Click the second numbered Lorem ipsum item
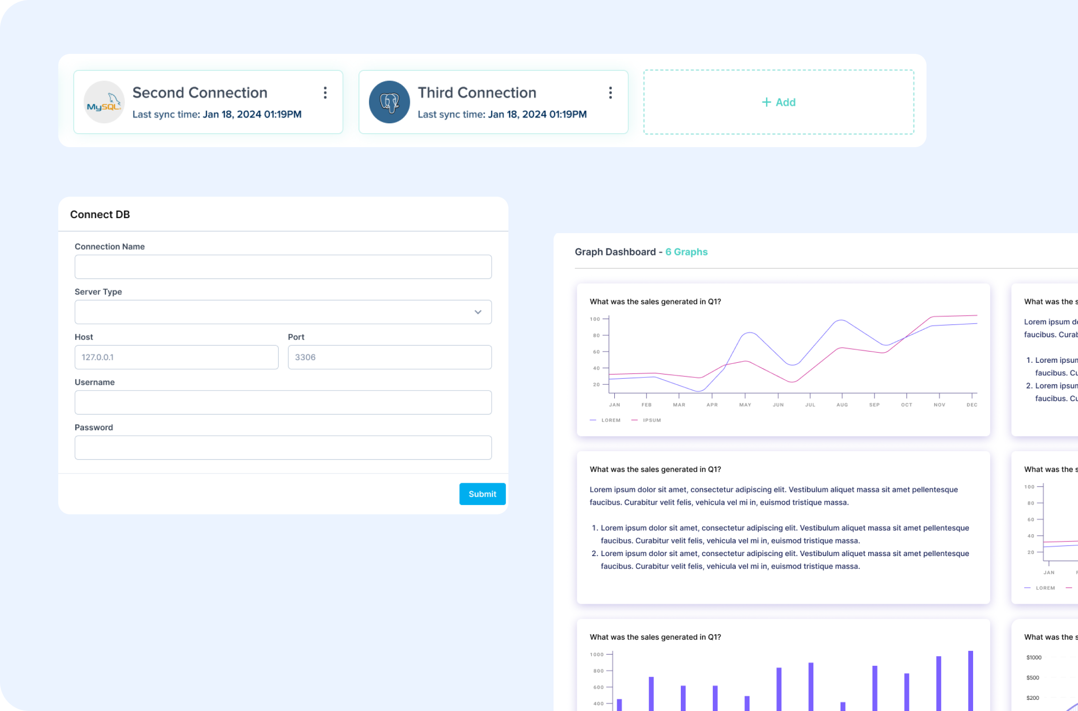Screen dimensions: 1078x711 (x=780, y=559)
